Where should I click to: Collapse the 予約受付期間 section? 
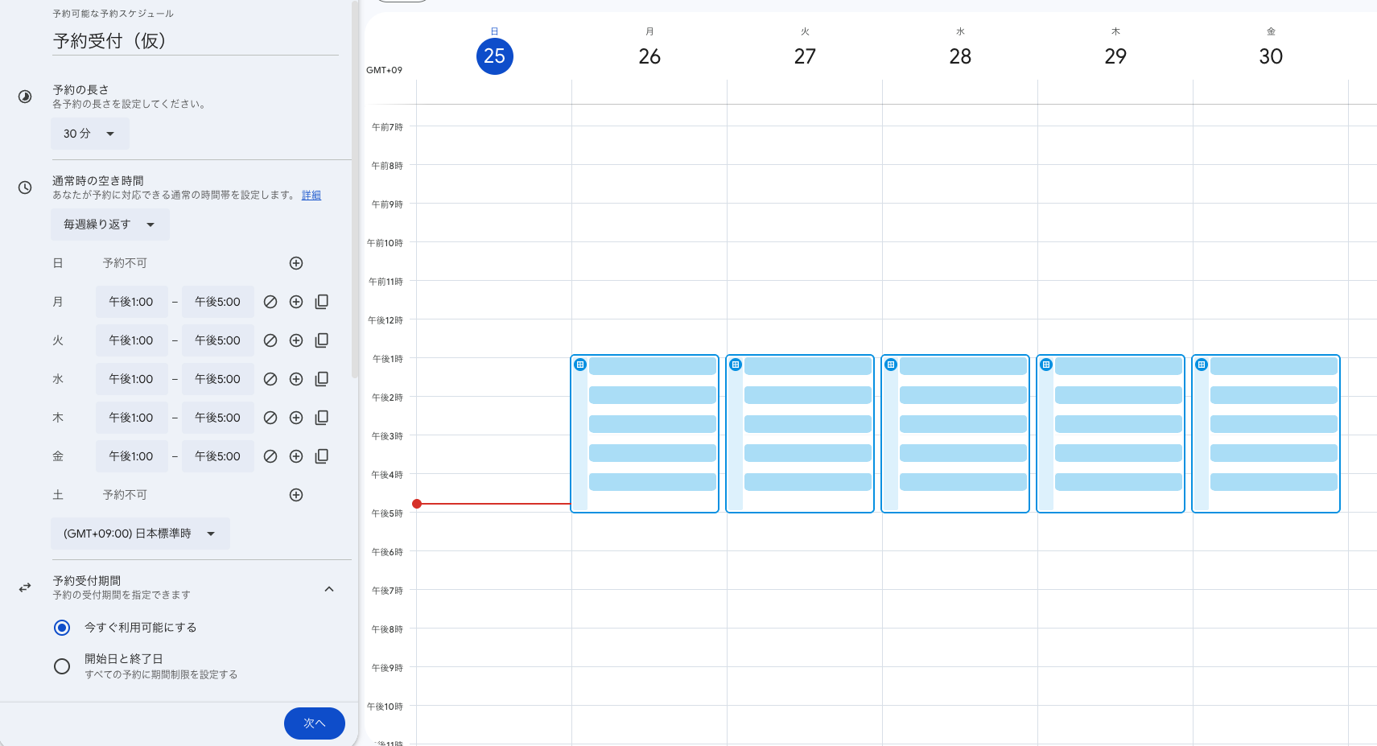[x=328, y=589]
